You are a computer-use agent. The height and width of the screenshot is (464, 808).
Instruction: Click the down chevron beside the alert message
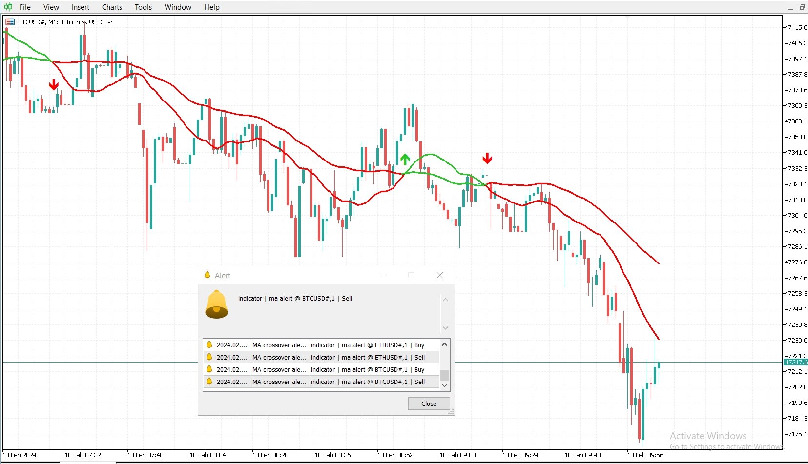tap(445, 328)
